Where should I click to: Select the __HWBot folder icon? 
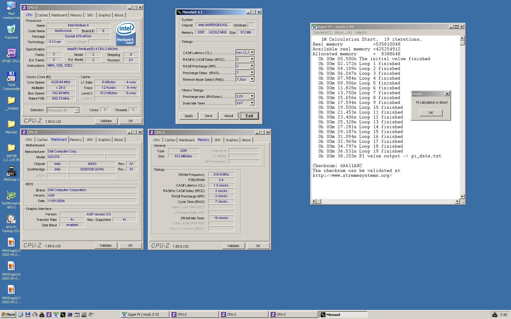11,103
